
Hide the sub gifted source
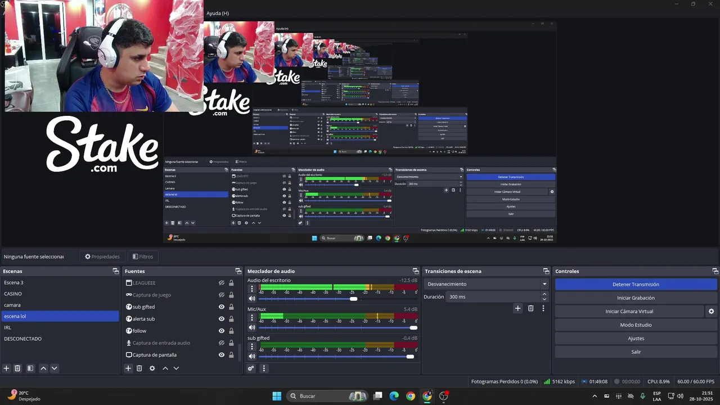point(222,307)
